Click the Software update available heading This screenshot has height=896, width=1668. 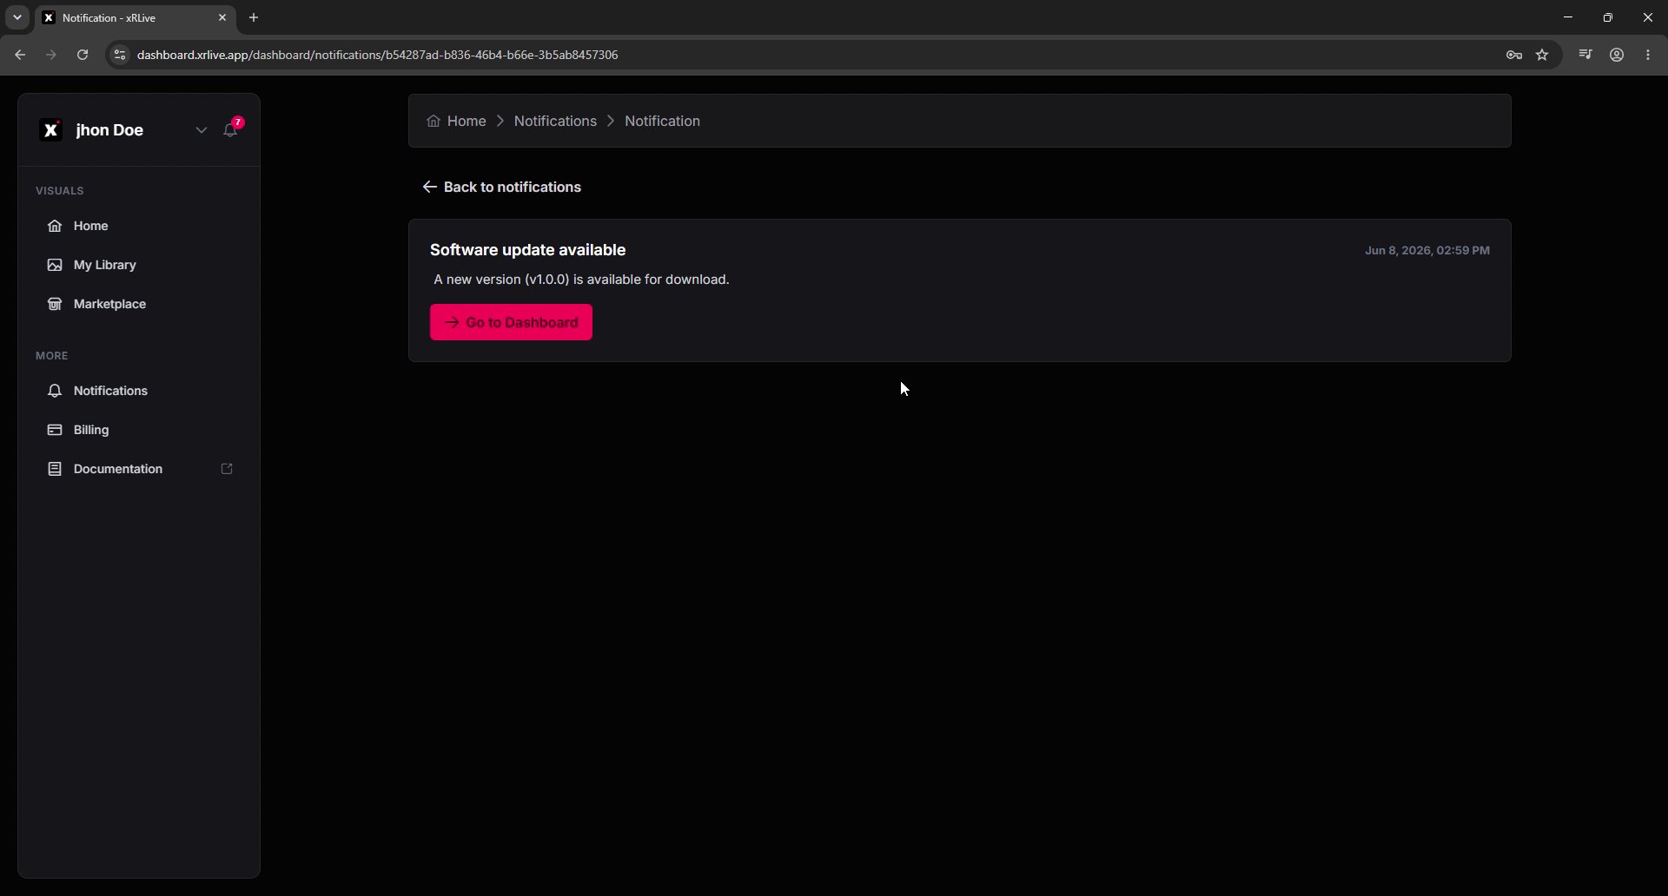527,250
